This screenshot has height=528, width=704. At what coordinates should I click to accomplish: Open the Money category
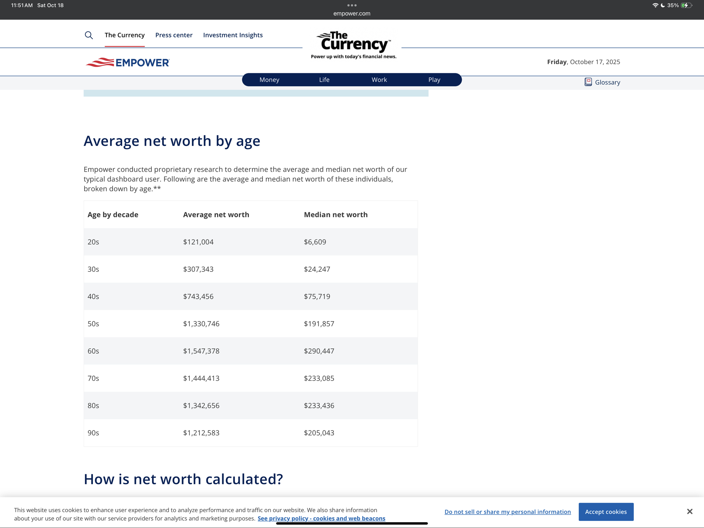point(269,80)
